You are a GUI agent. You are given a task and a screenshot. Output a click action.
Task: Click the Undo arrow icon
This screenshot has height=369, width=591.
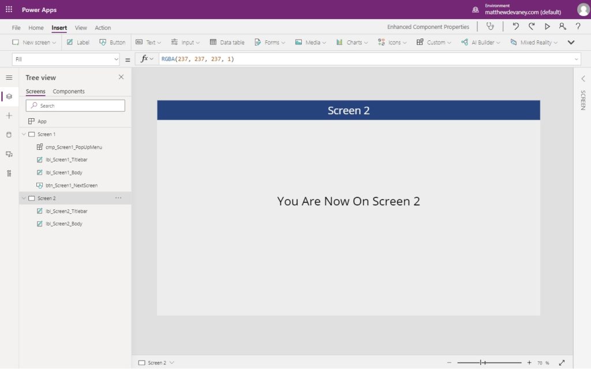[515, 26]
